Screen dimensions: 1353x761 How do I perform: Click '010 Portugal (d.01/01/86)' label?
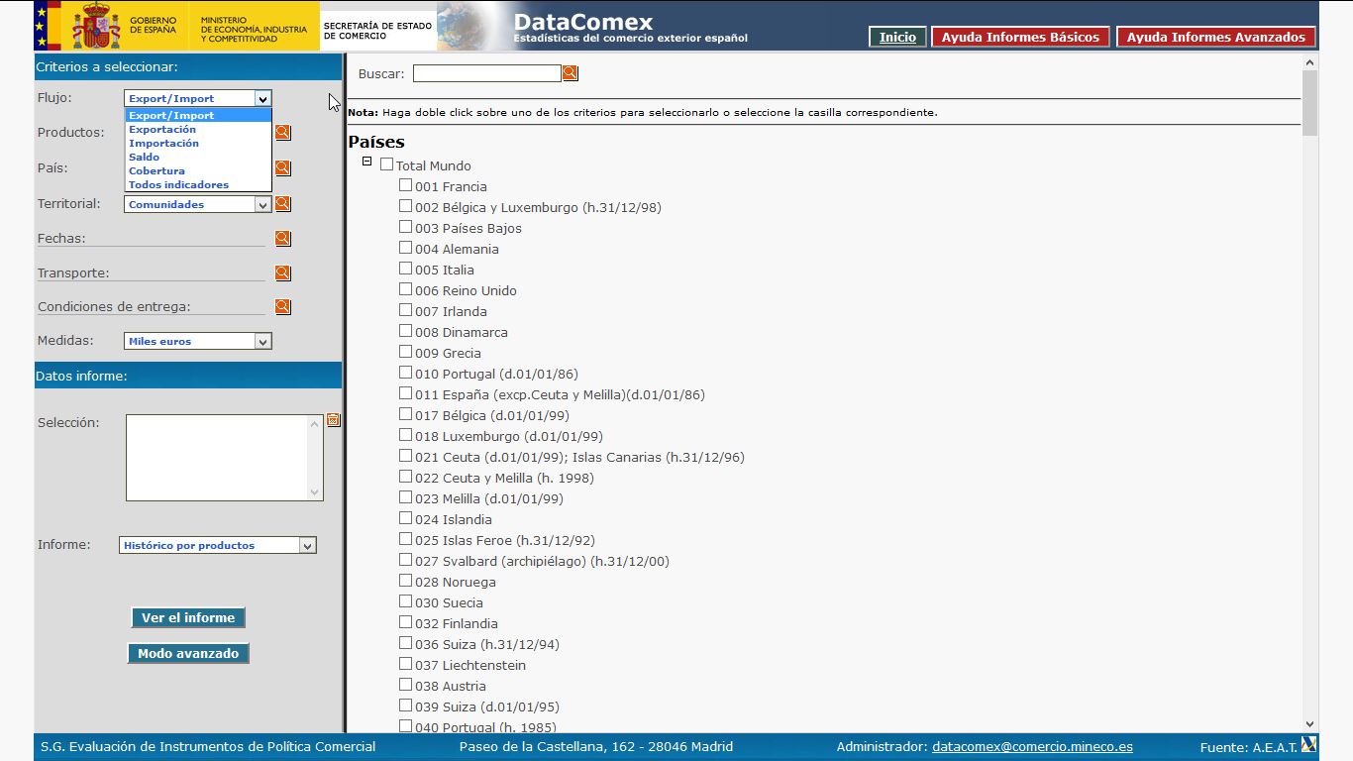(496, 374)
